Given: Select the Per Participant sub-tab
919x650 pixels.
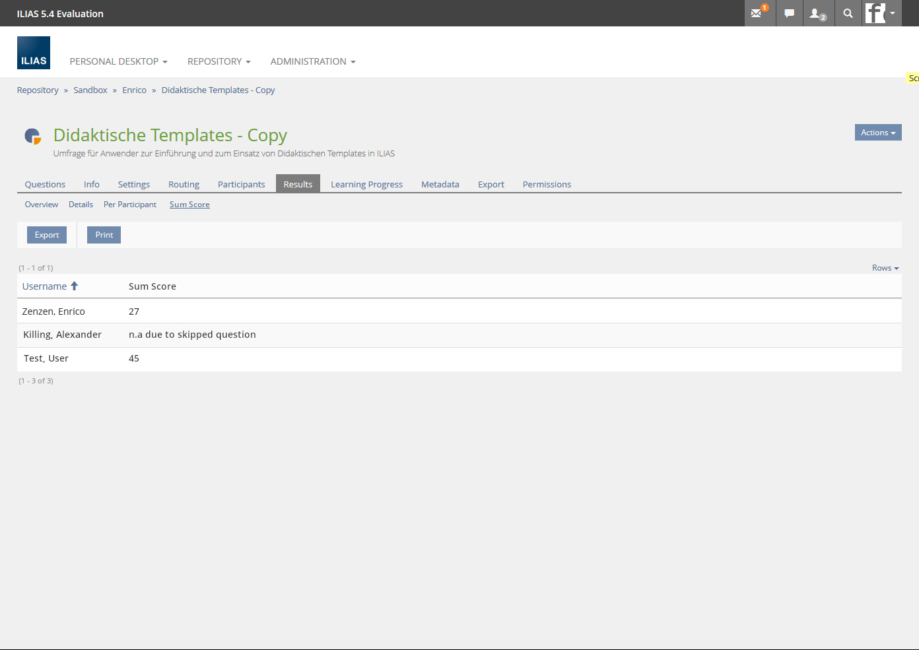Looking at the screenshot, I should click(x=130, y=205).
